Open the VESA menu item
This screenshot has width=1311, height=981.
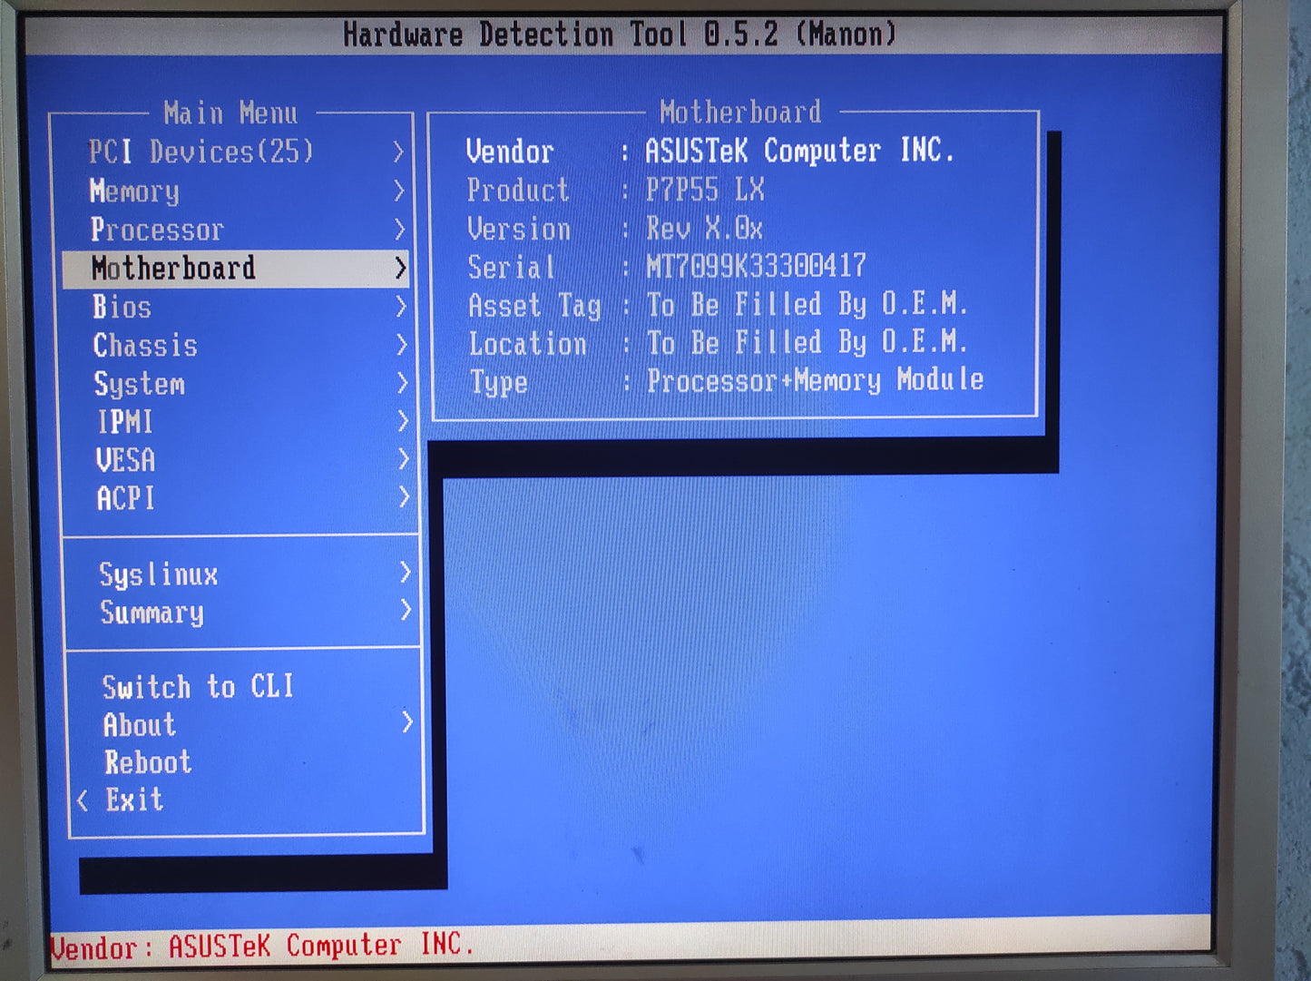(x=125, y=460)
